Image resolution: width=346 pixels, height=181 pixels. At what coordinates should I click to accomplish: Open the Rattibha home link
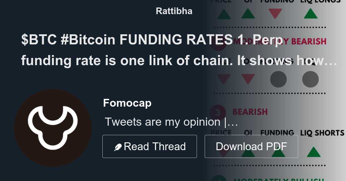coord(174,11)
